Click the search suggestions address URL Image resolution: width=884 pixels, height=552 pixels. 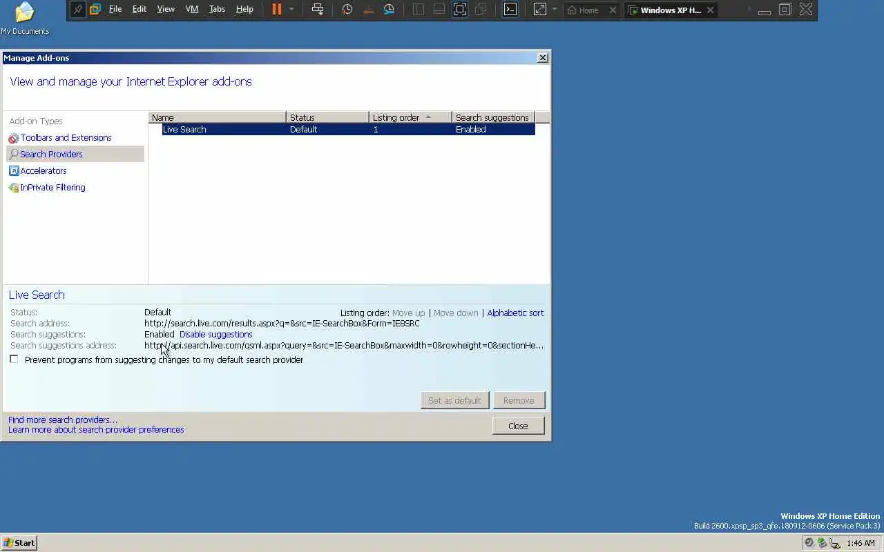point(344,346)
